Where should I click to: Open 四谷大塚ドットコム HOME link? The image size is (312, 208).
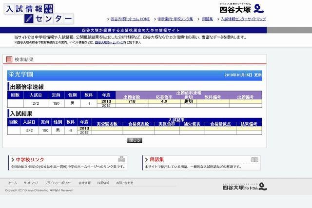(x=130, y=19)
